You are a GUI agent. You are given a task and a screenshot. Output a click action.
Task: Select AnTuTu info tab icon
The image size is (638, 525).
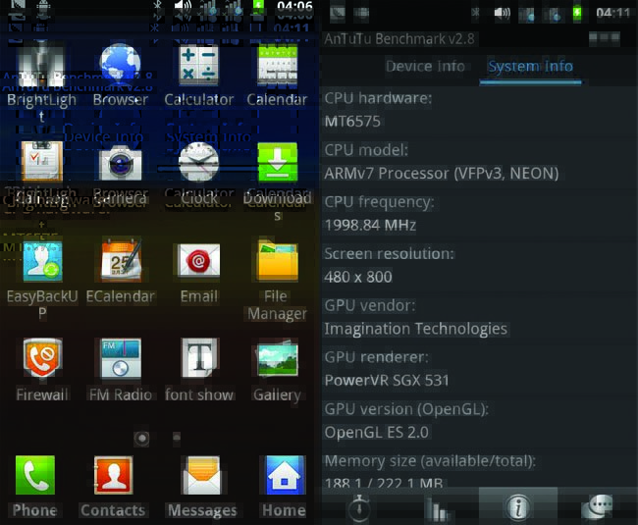[517, 506]
